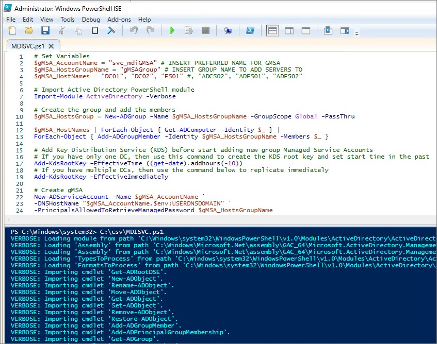437x344 pixels.
Task: Open the Tools menu
Action: click(x=68, y=20)
